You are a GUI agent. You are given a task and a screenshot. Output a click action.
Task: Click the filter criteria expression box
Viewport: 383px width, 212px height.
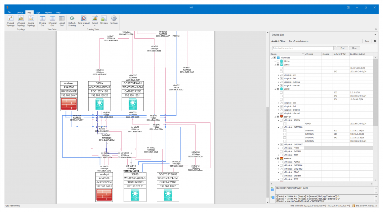pyautogui.click(x=325, y=199)
